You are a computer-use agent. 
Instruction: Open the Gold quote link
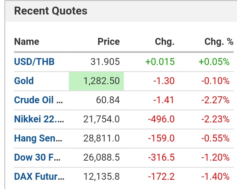coord(24,81)
